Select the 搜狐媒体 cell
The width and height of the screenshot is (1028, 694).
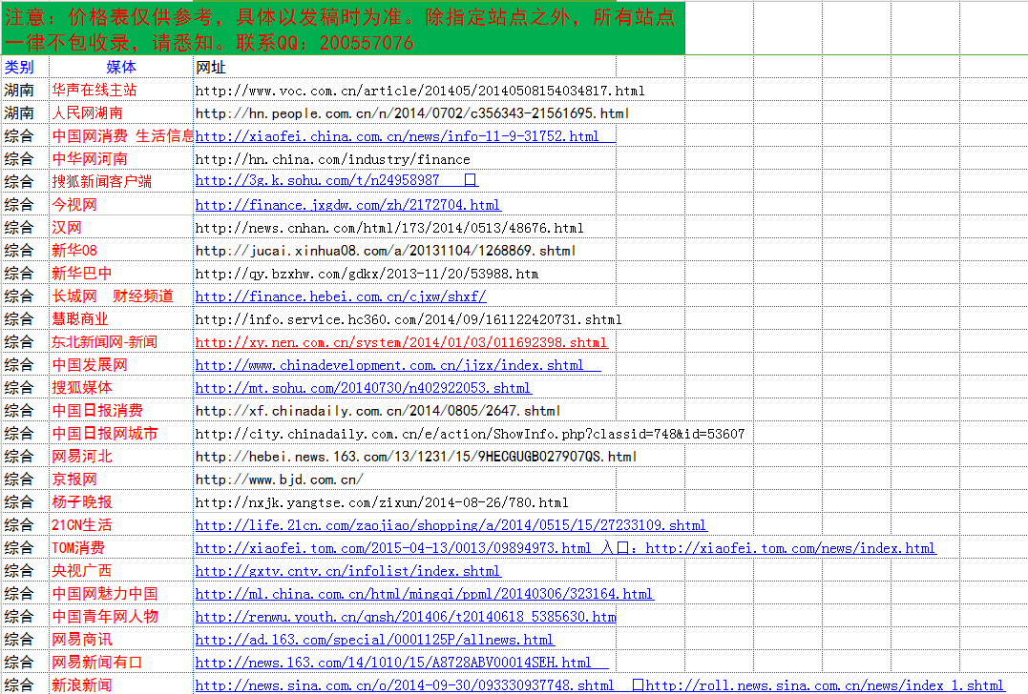pyautogui.click(x=121, y=388)
